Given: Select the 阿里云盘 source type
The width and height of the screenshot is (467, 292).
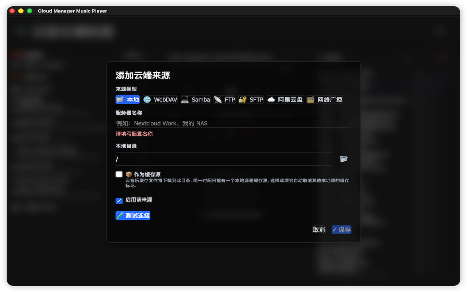Looking at the screenshot, I should pyautogui.click(x=285, y=100).
